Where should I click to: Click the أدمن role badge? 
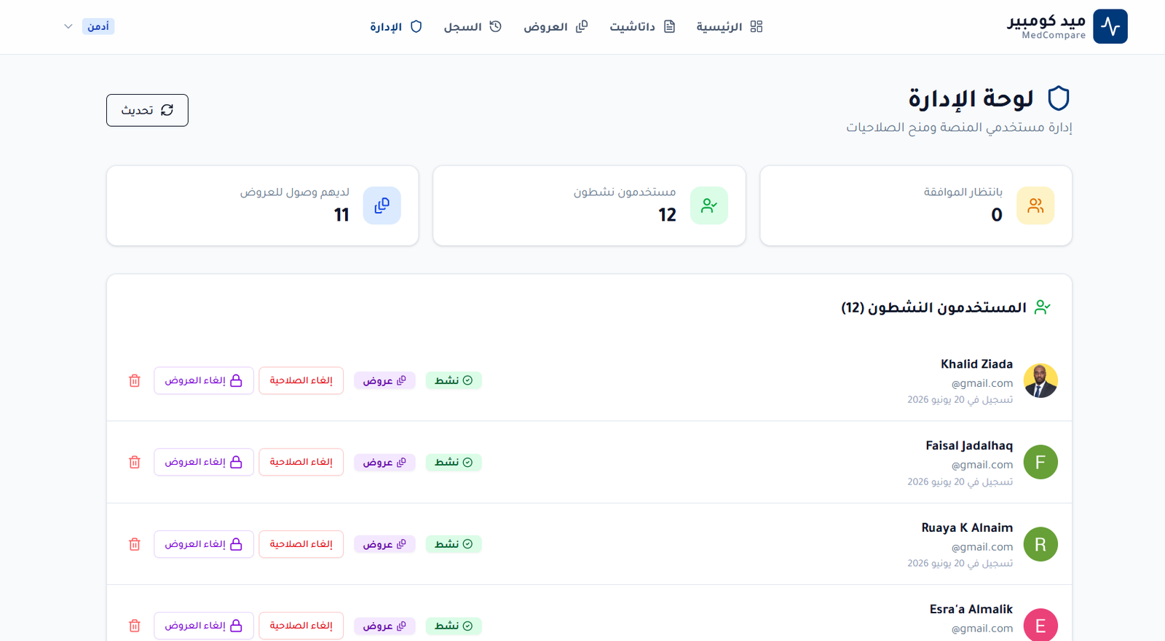click(x=98, y=26)
